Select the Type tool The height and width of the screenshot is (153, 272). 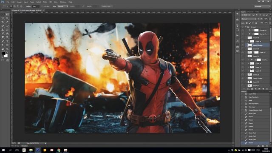pyautogui.click(x=7, y=41)
